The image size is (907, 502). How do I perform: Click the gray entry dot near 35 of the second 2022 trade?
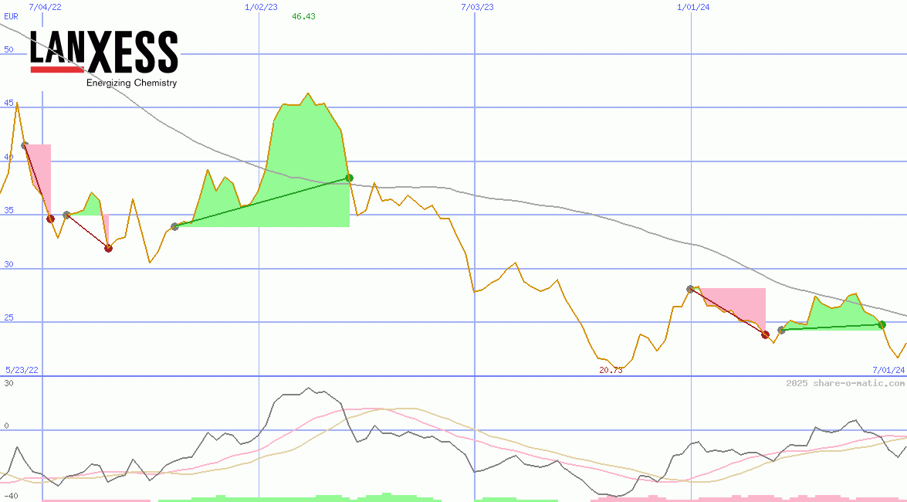coord(66,215)
